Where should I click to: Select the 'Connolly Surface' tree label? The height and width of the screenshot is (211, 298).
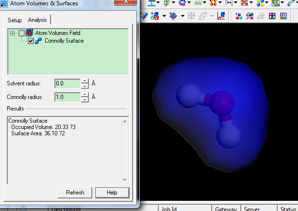64,41
